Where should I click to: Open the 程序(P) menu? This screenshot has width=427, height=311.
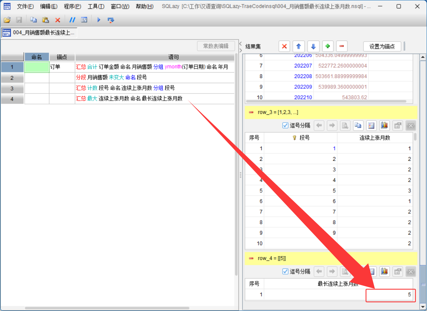(x=72, y=6)
